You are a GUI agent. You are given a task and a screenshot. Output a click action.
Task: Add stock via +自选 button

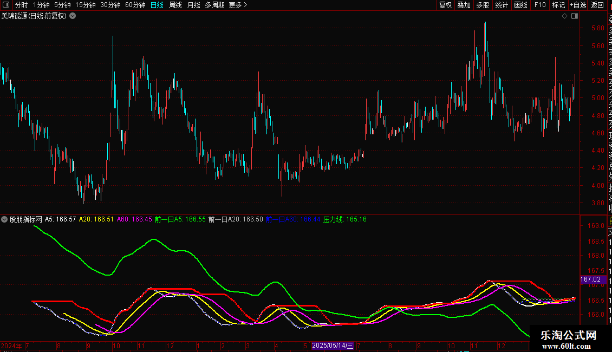click(578, 5)
